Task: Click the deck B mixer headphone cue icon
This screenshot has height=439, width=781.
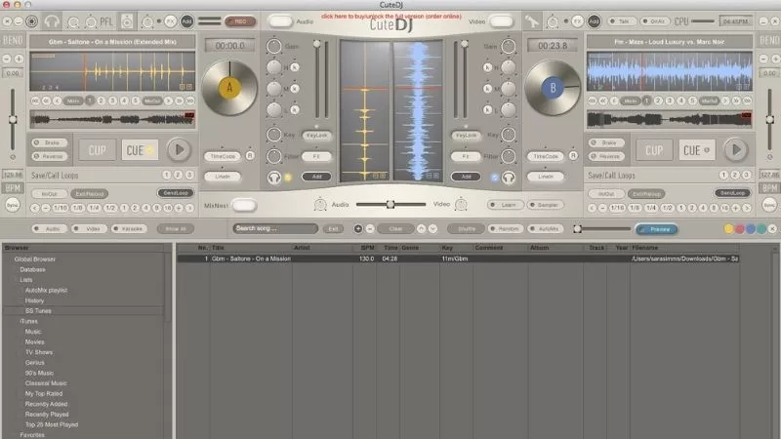Action: (508, 178)
